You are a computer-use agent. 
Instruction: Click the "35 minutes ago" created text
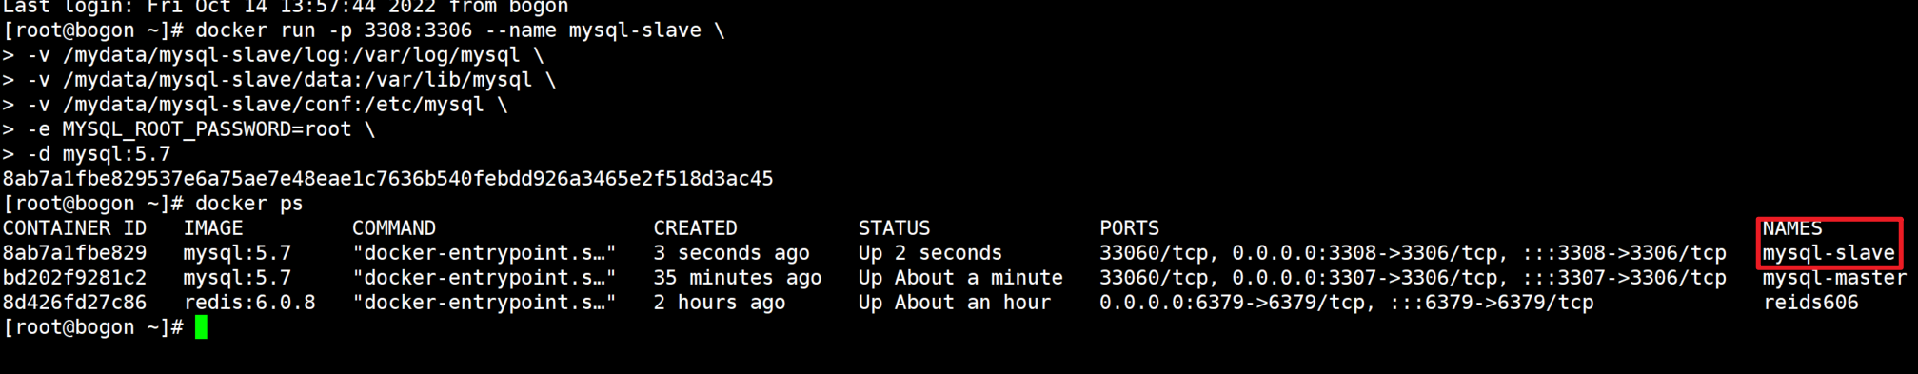(737, 278)
